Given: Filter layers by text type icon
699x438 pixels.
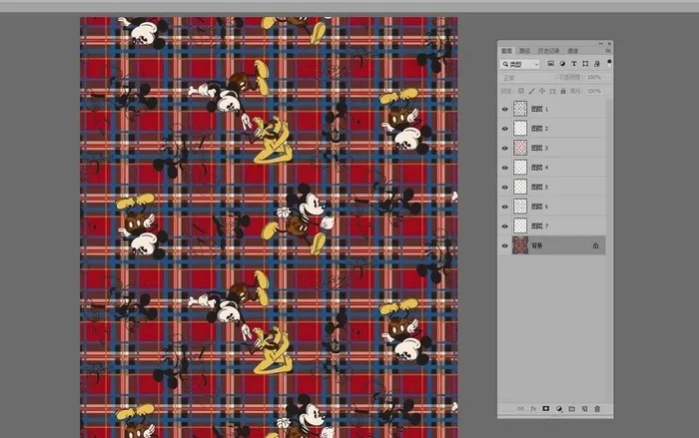Looking at the screenshot, I should [x=573, y=64].
